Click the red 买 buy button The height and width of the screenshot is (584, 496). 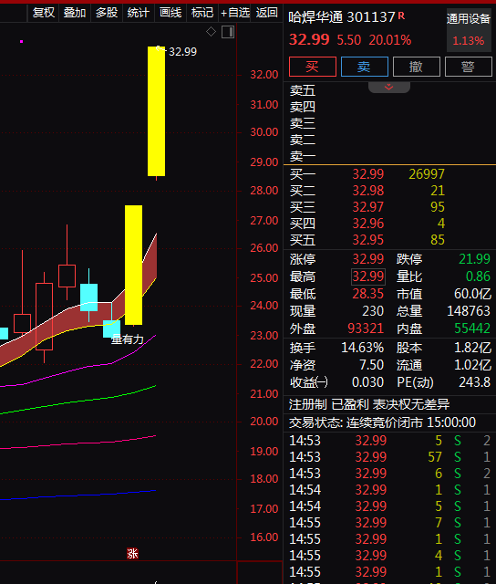point(313,67)
